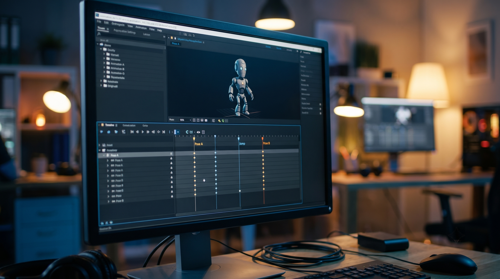This screenshot has height=279, width=500.
Task: Click the teal sync icon in the timeline toolbar
Action: point(187,132)
